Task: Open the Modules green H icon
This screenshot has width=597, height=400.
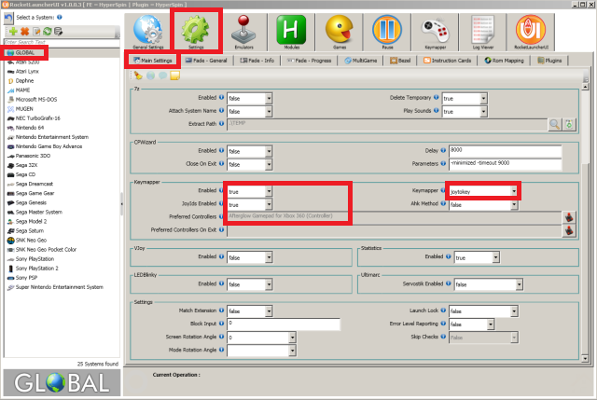Action: click(291, 30)
